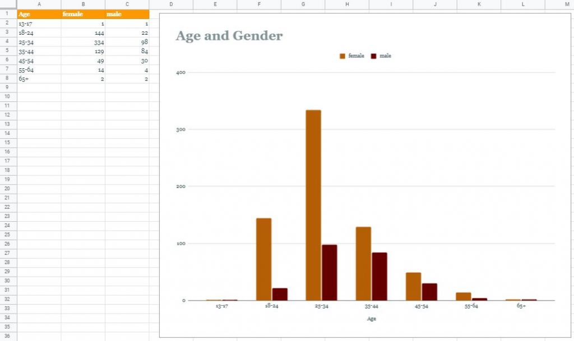The width and height of the screenshot is (574, 341).
Task: Select column H header
Action: coord(346,4)
